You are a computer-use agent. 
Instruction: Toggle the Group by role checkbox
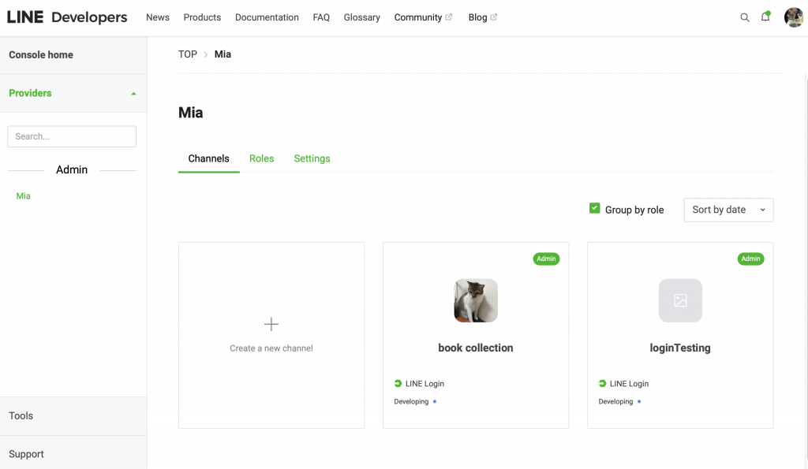[595, 208]
